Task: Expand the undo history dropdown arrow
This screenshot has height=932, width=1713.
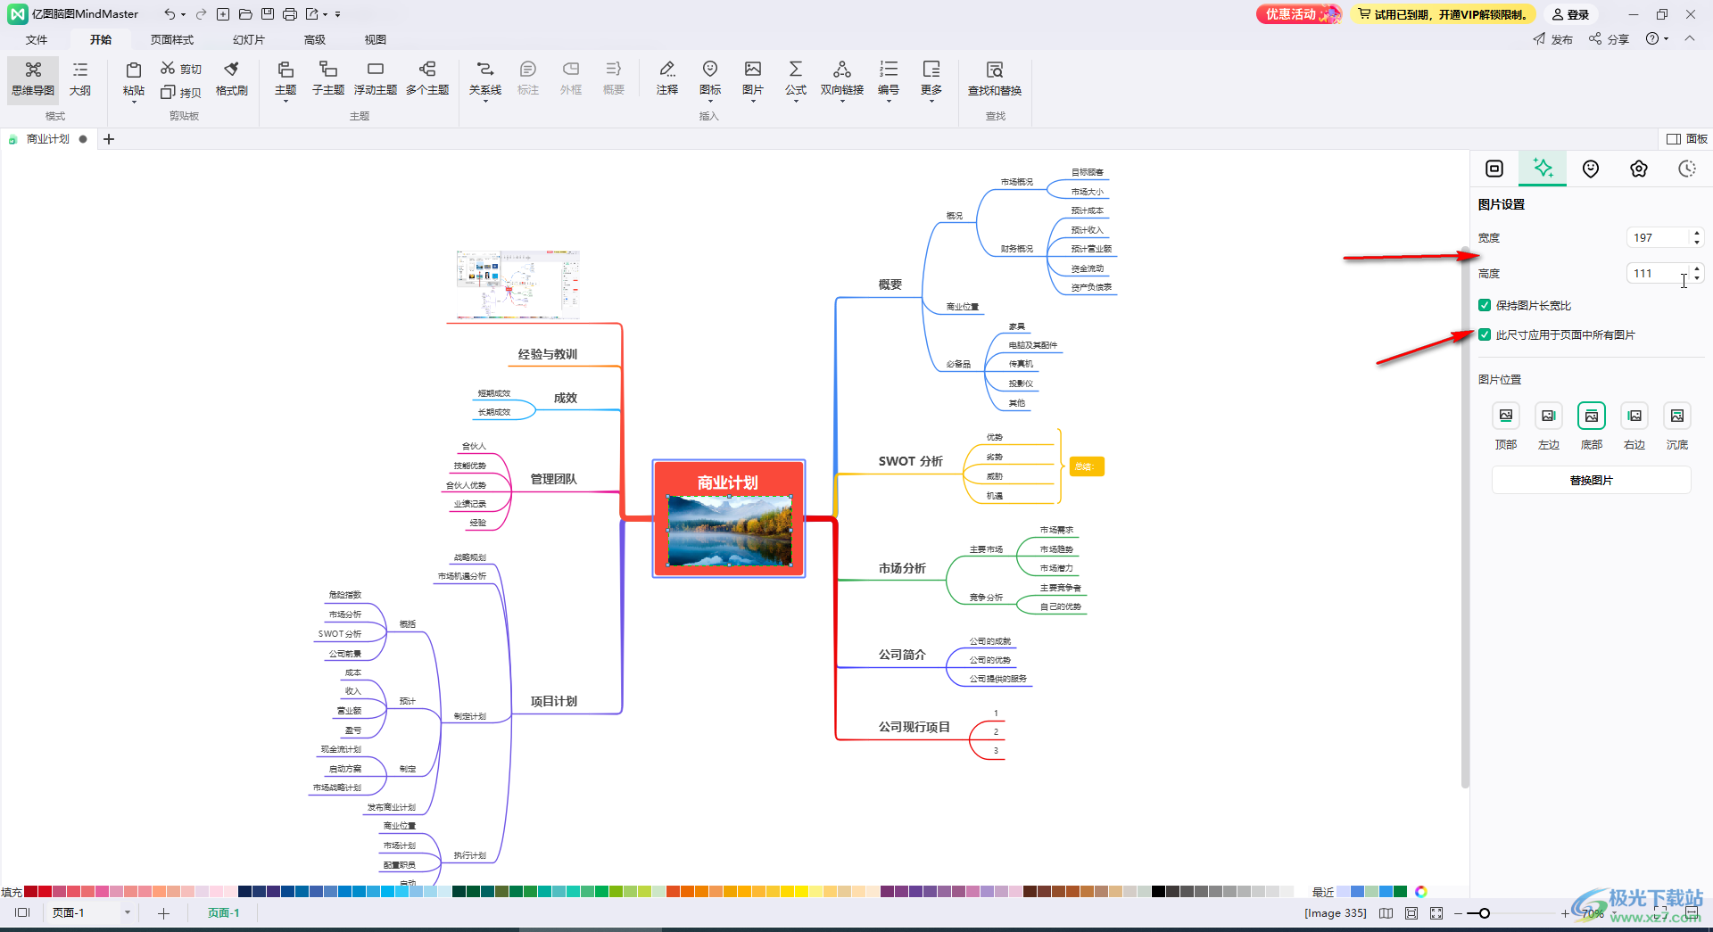Action: [x=183, y=14]
